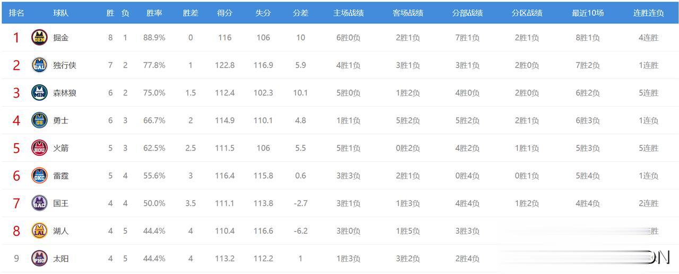Open the 火箭 team name link
This screenshot has width=679, height=274.
pos(61,148)
